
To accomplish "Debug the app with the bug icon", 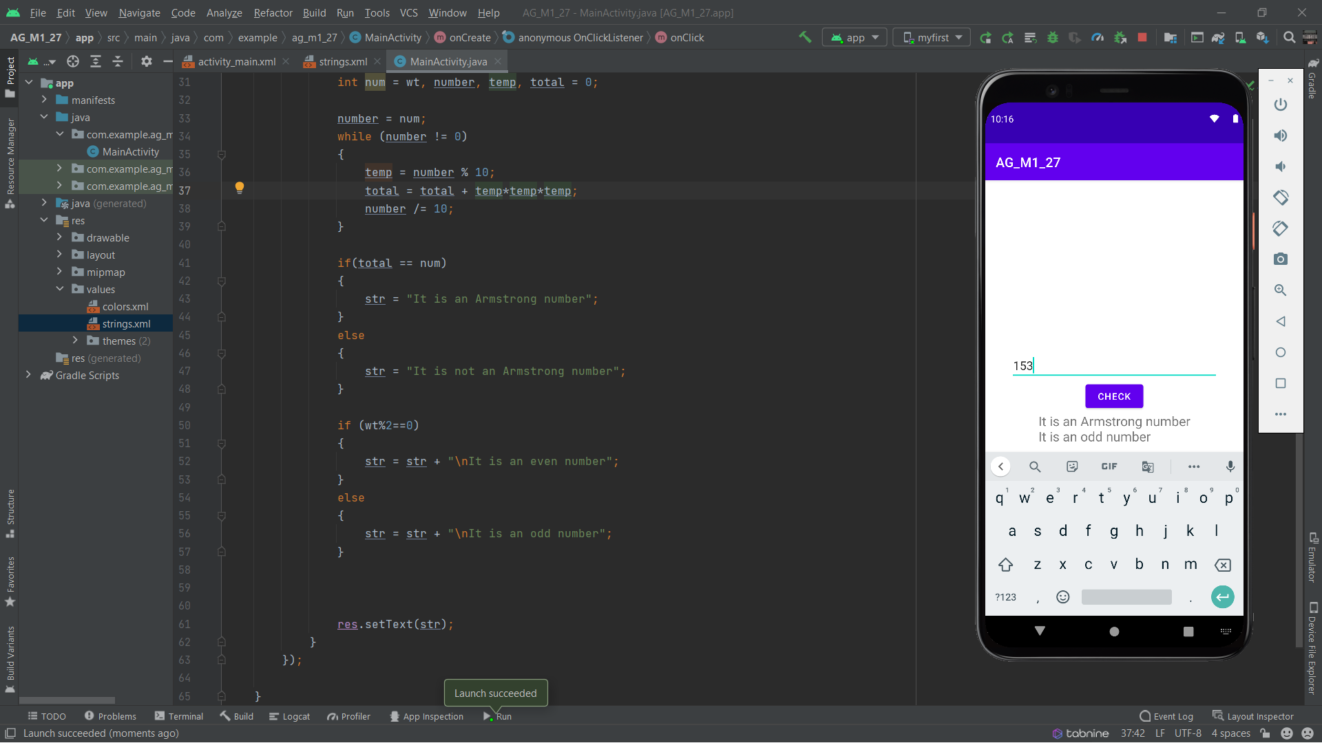I will pyautogui.click(x=1053, y=37).
